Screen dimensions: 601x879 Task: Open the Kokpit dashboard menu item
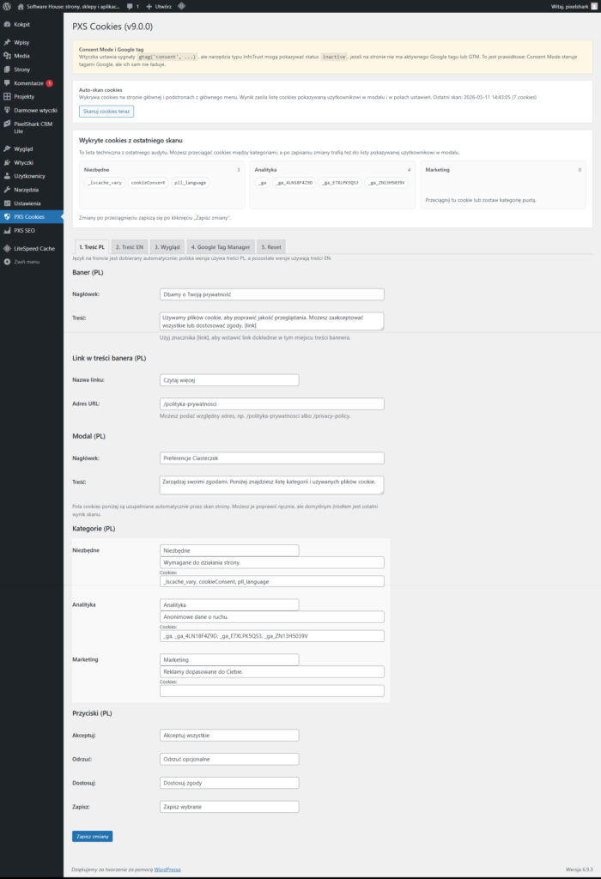pos(22,25)
